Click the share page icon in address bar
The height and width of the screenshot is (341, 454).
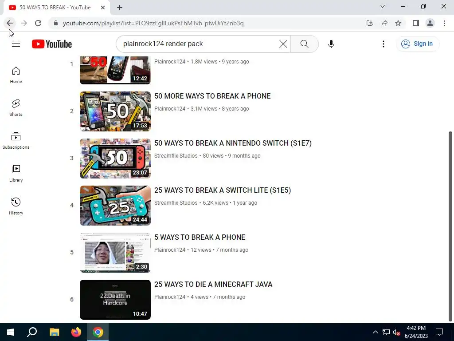[x=384, y=23]
